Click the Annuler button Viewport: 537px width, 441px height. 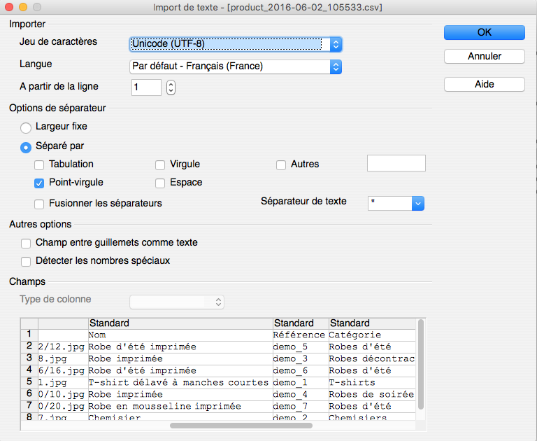[485, 56]
